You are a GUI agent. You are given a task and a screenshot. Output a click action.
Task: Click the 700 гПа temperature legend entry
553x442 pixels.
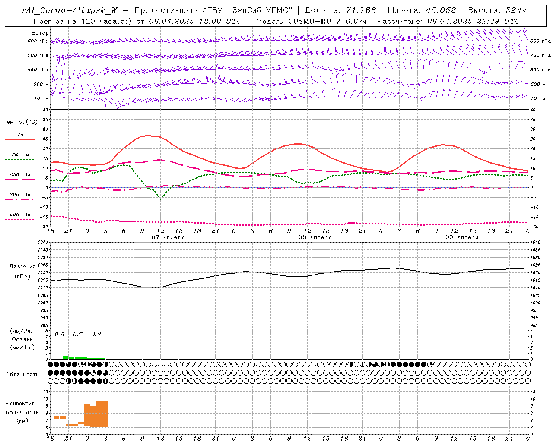click(20, 196)
